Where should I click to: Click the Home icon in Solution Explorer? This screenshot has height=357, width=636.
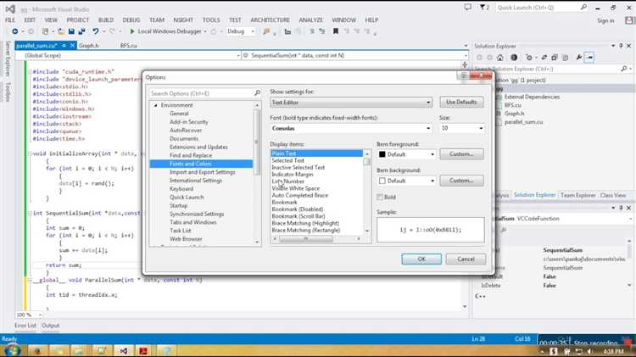click(x=500, y=58)
